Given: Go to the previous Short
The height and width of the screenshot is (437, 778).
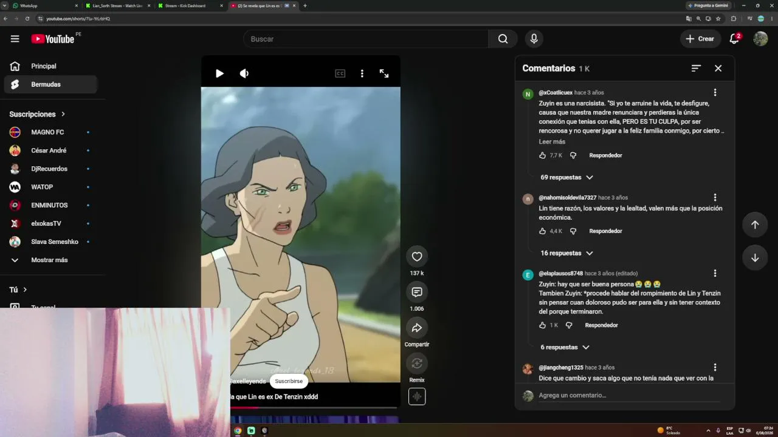Looking at the screenshot, I should [x=755, y=225].
